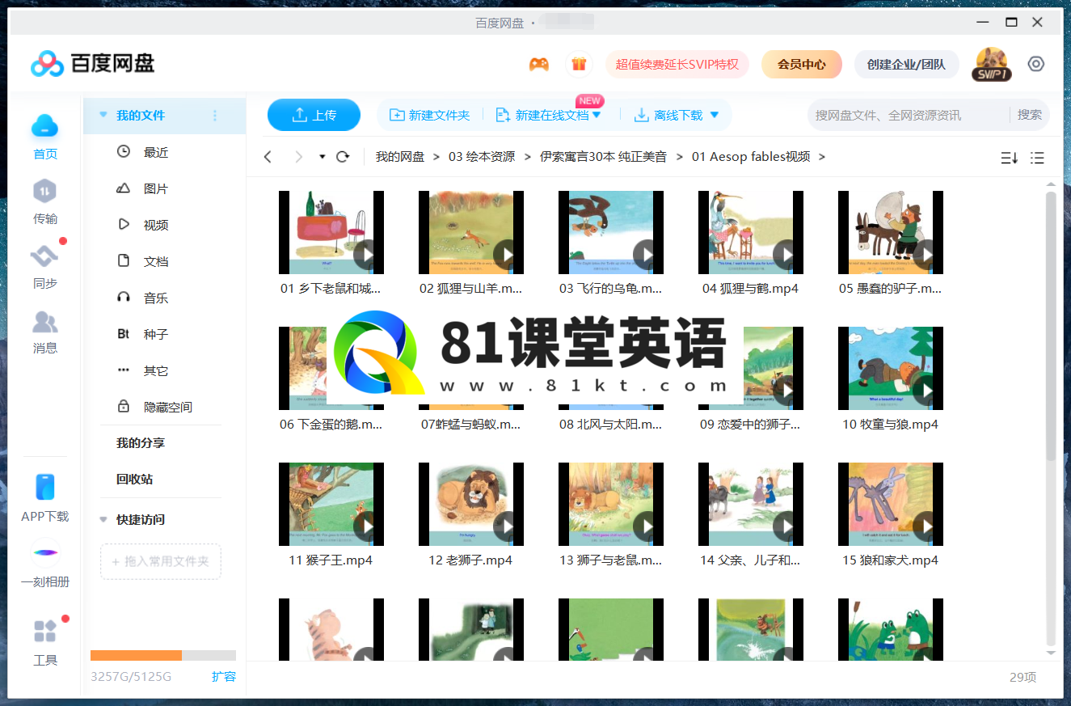Click the storage usage progress bar
Screen dimensions: 1071x706
click(163, 655)
